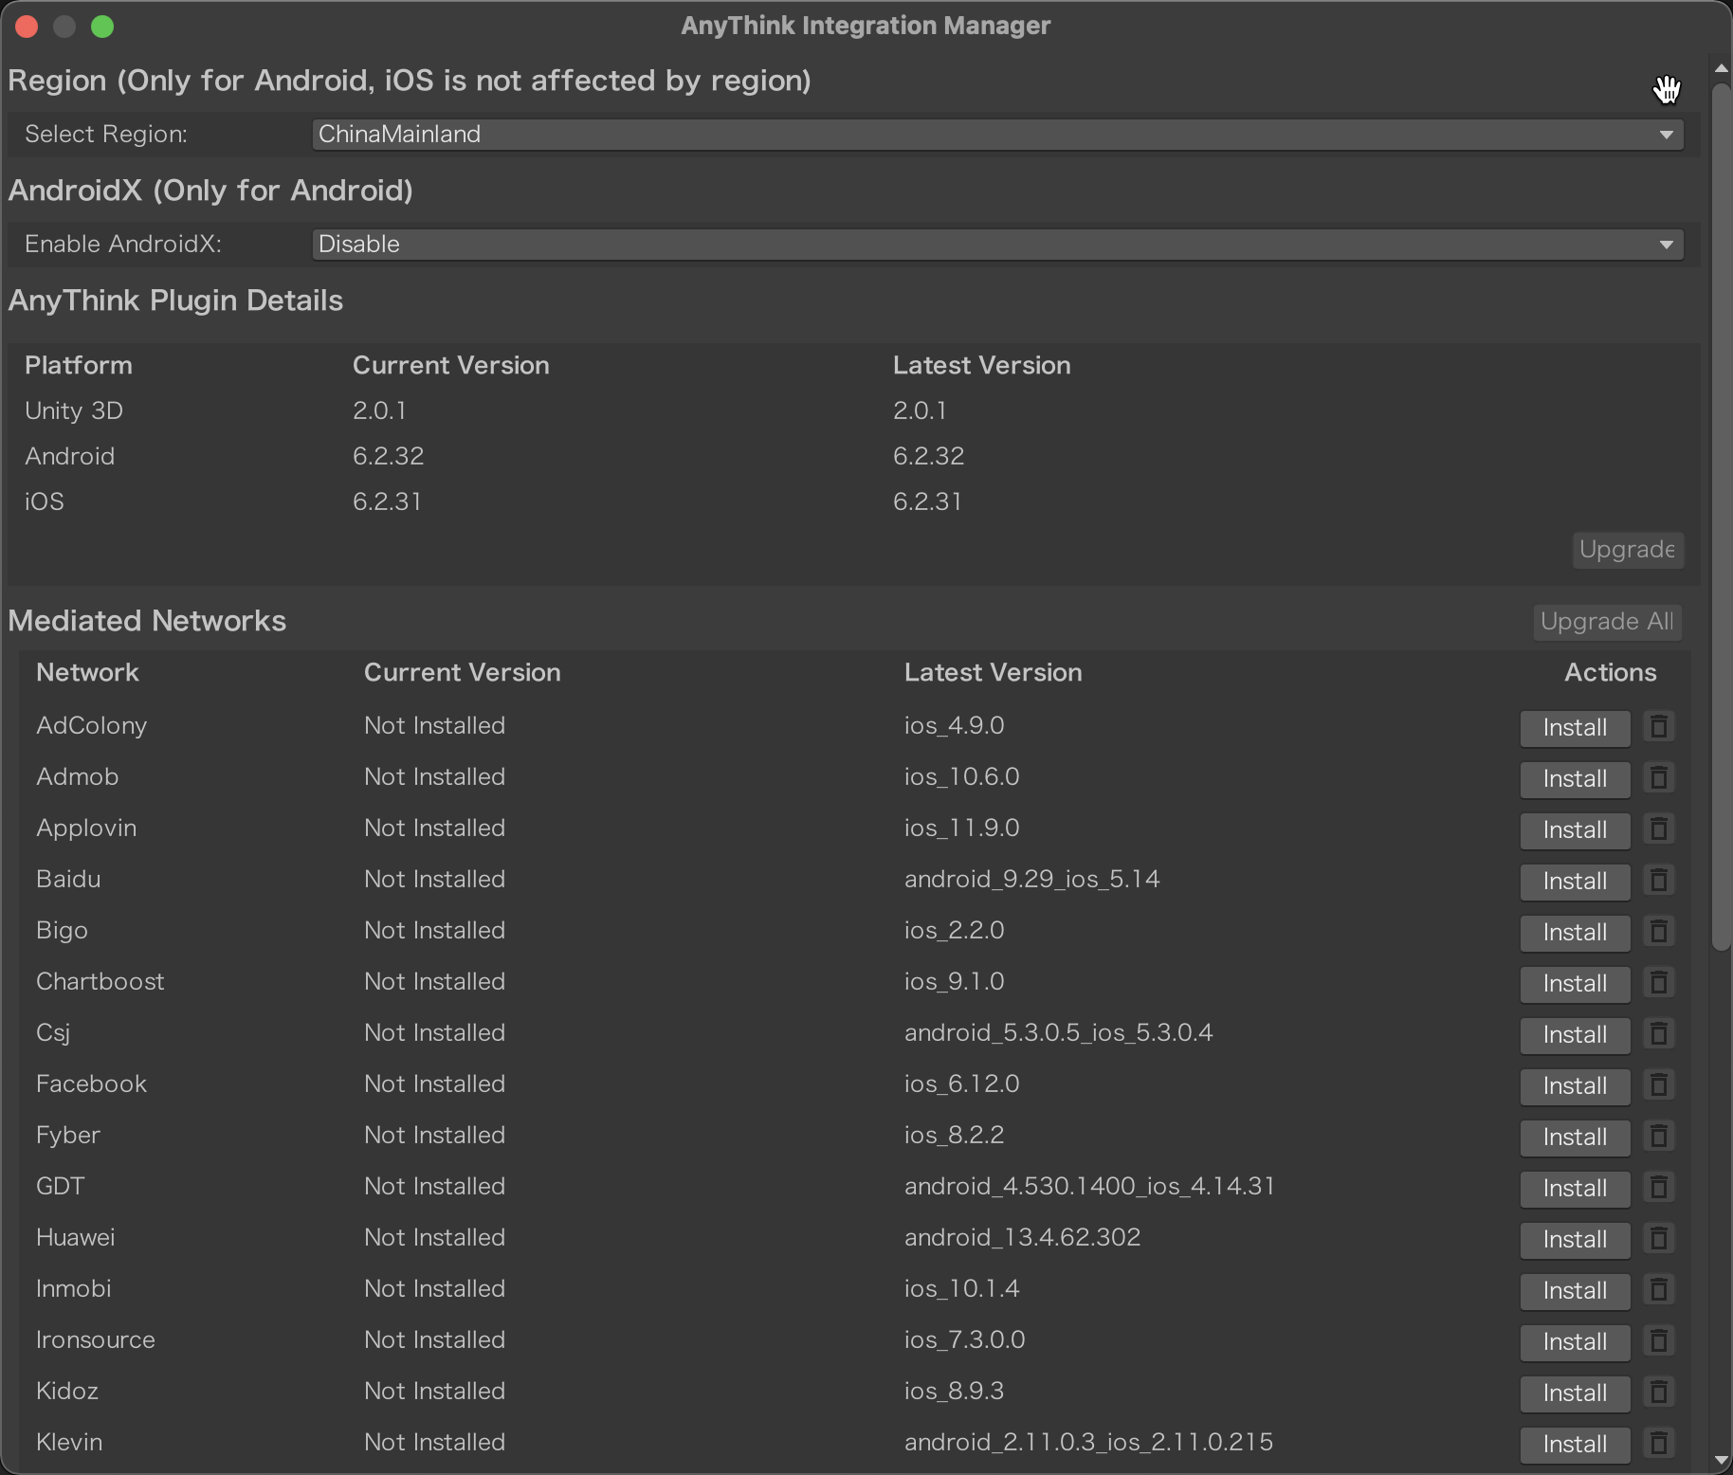Delete the Baidu network via trash icon
The image size is (1733, 1475).
[1658, 881]
